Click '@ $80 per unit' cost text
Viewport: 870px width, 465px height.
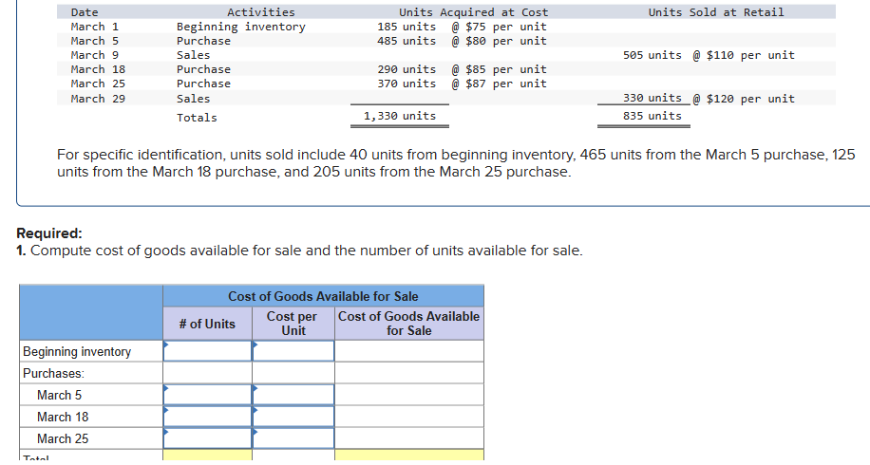(x=499, y=41)
